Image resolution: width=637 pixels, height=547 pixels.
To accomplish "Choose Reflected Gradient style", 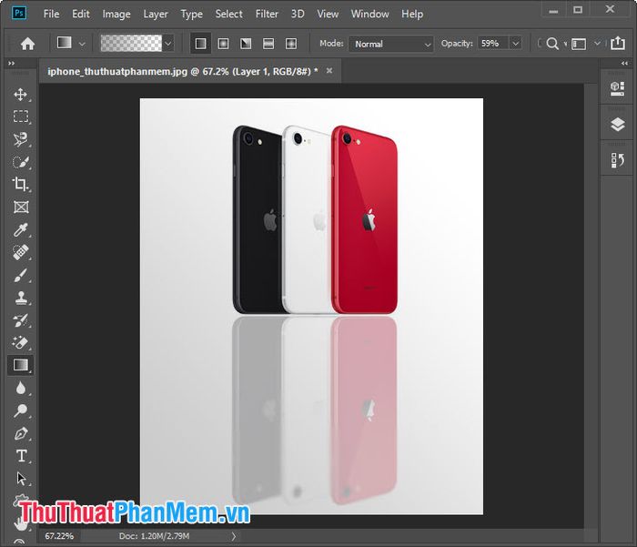I will [x=268, y=44].
